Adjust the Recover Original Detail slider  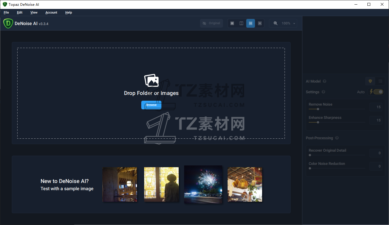(x=337, y=155)
